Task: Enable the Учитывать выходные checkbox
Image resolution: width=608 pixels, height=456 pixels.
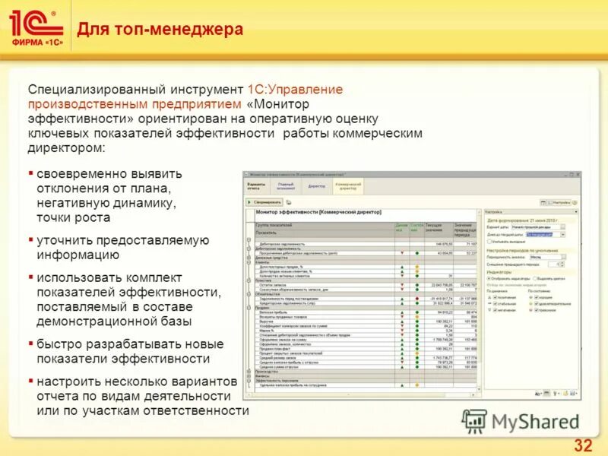Action: [490, 242]
